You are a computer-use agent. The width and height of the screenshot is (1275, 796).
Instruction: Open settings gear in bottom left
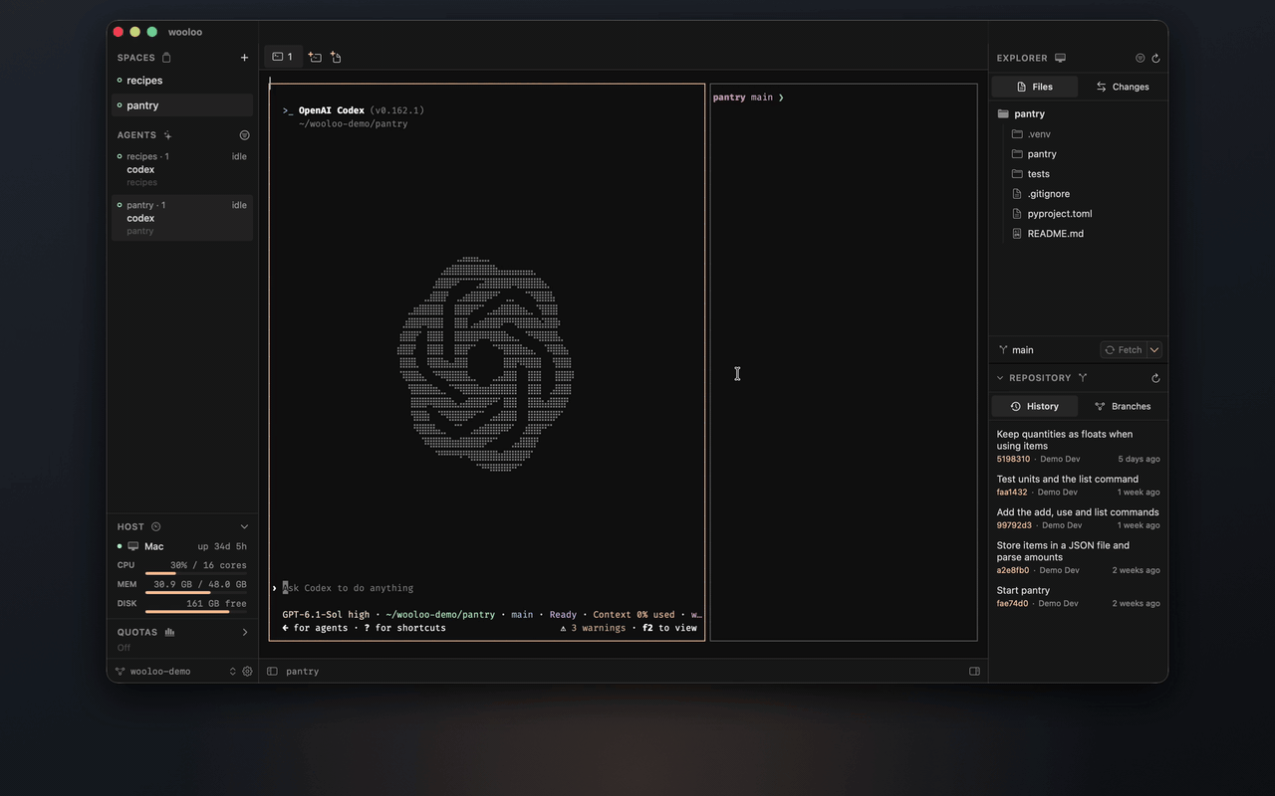248,672
